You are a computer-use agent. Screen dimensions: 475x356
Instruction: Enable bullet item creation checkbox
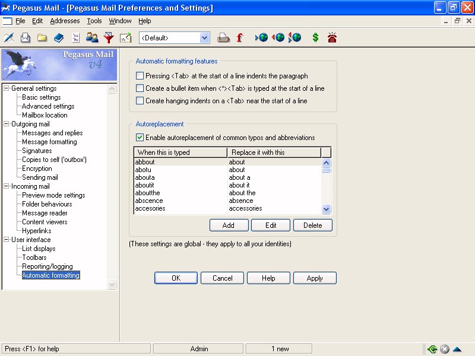(x=140, y=88)
